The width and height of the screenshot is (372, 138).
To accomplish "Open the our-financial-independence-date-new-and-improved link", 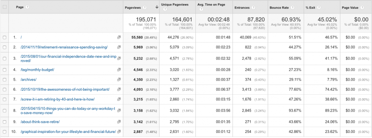I will (68, 59).
